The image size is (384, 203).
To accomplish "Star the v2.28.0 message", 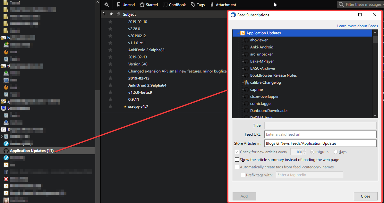I will click(x=110, y=29).
